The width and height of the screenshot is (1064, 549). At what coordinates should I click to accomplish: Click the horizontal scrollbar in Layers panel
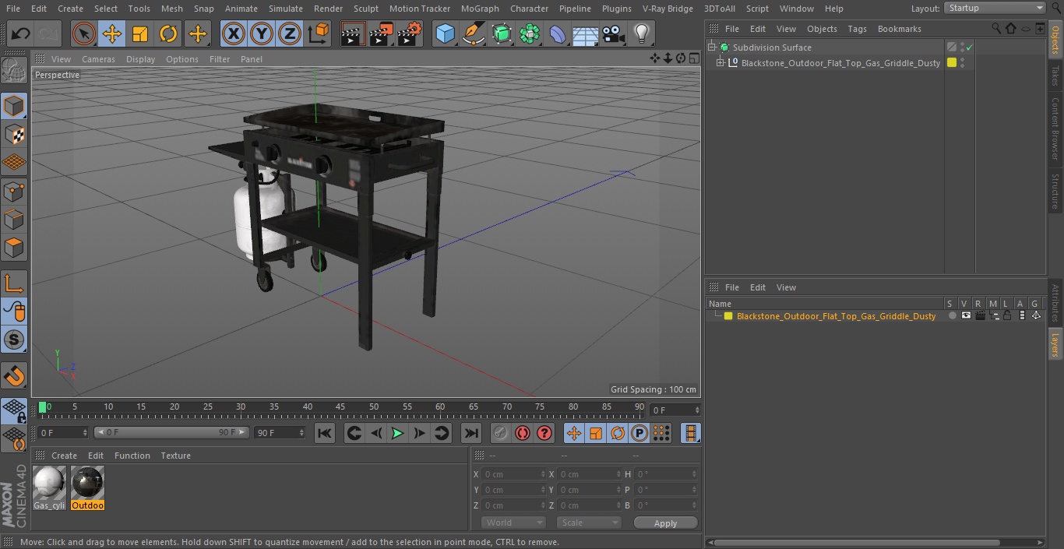point(855,542)
